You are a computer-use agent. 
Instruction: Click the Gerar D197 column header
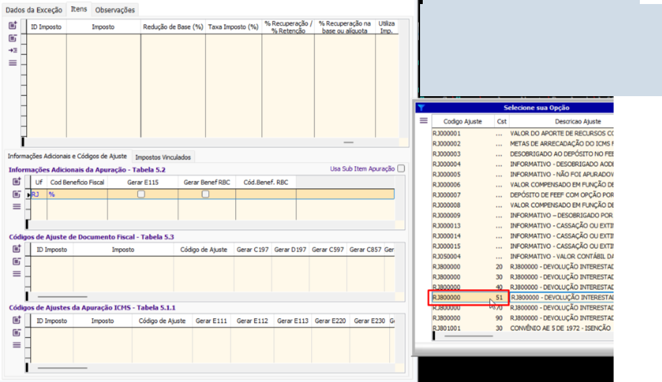(290, 250)
